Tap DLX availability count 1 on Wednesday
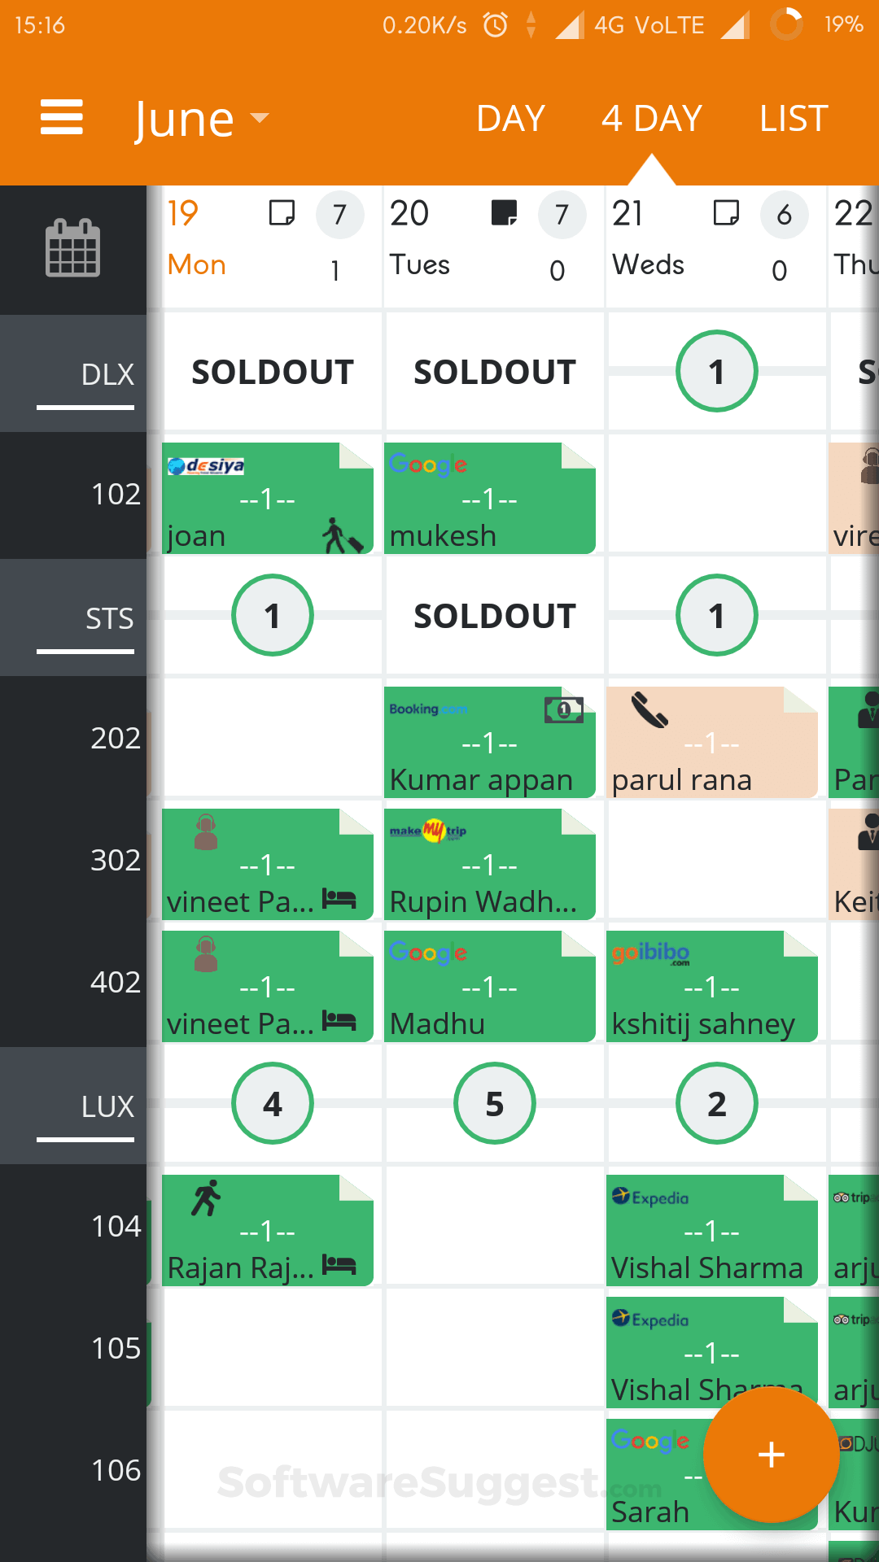This screenshot has width=879, height=1562. [716, 371]
